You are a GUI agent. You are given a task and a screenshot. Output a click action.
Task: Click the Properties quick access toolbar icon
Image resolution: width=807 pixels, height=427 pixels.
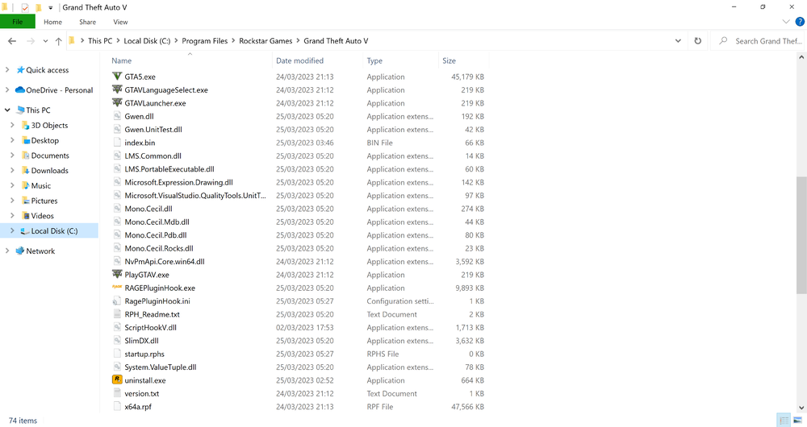pos(25,8)
